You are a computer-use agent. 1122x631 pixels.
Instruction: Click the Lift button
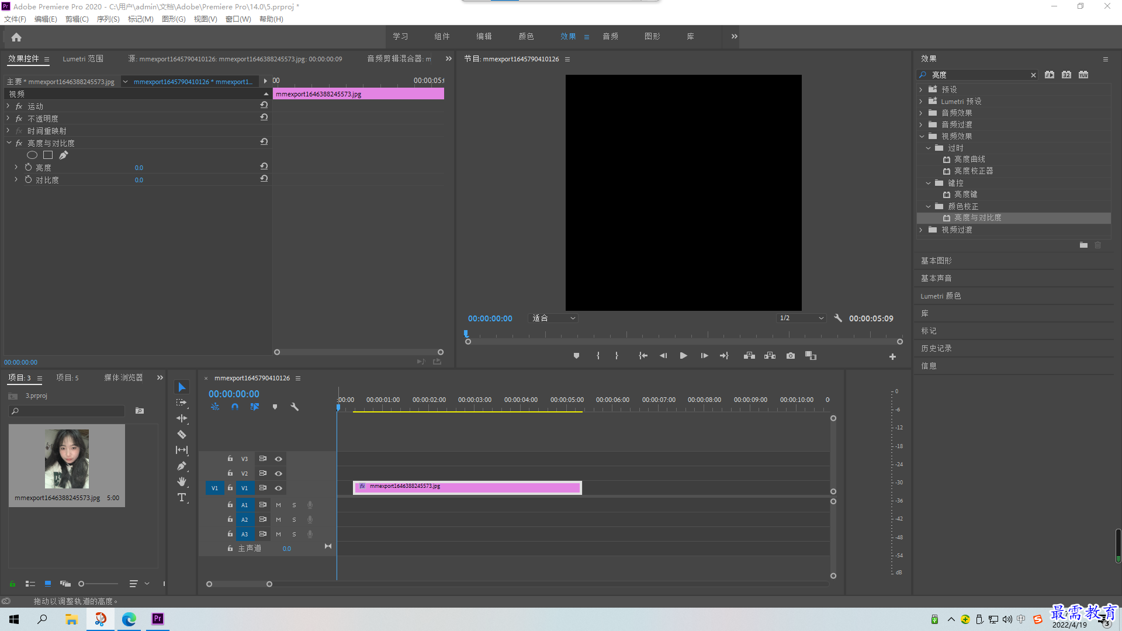(749, 356)
